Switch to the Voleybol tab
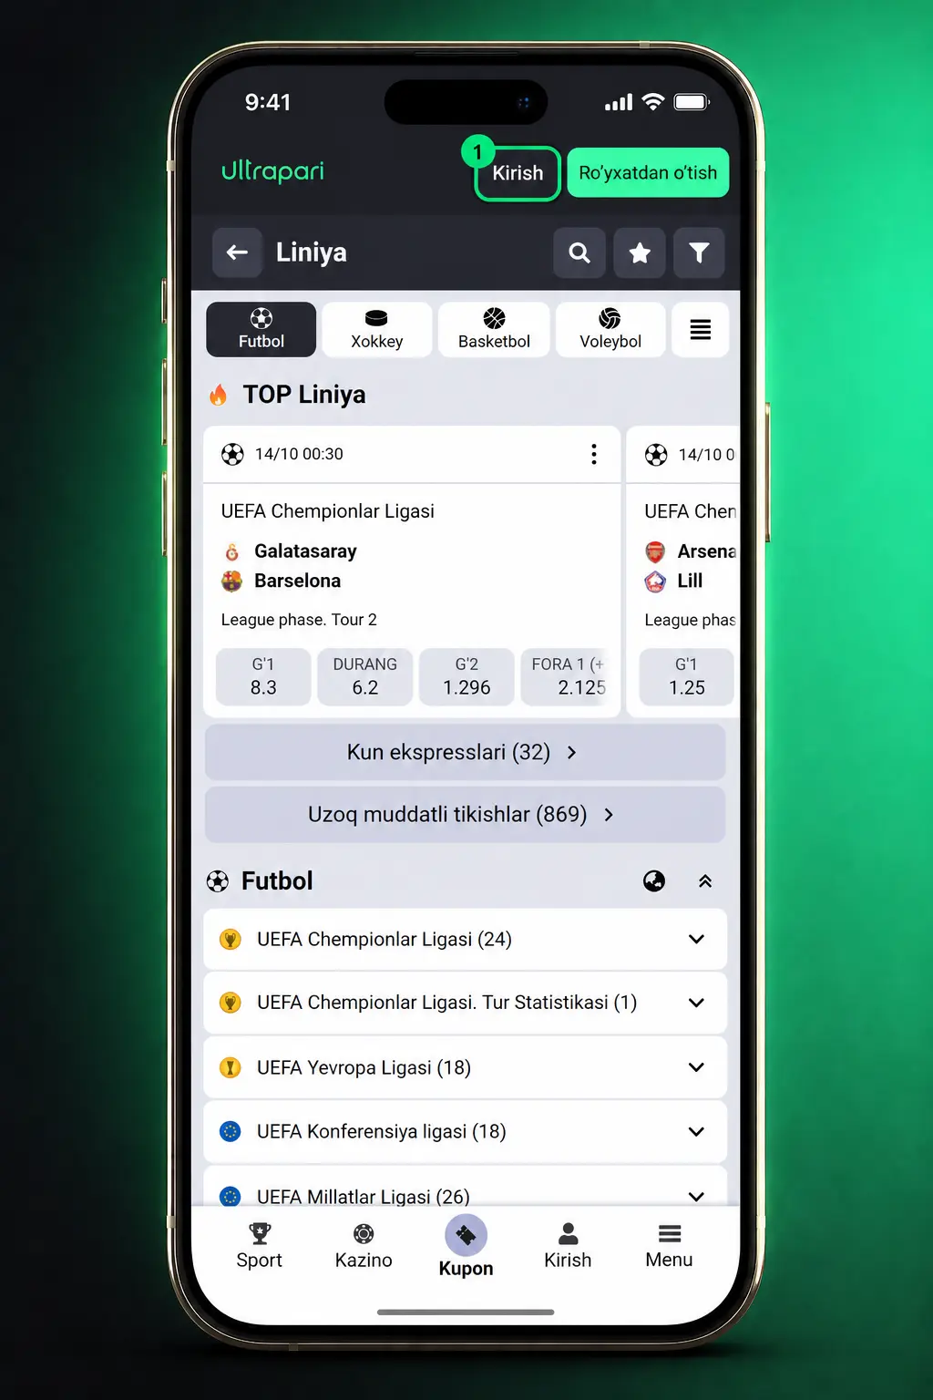 pyautogui.click(x=610, y=329)
